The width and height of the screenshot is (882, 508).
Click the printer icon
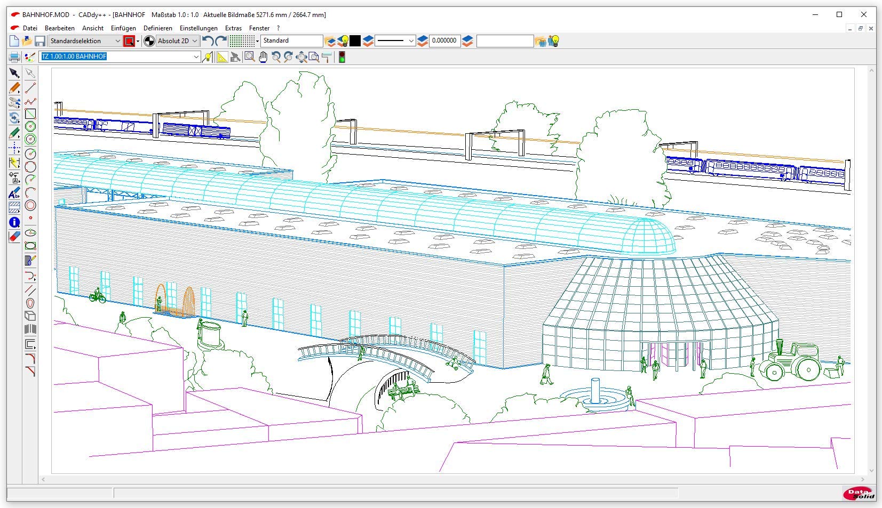click(x=14, y=57)
